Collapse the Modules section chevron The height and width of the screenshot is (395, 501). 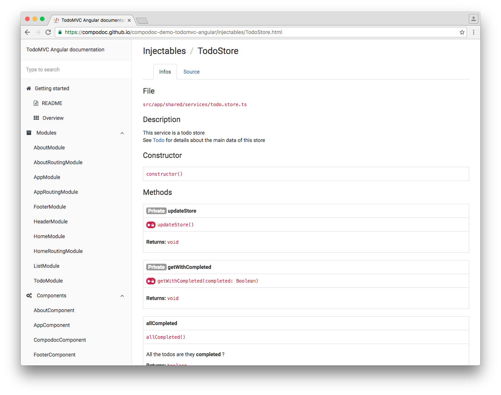(122, 133)
